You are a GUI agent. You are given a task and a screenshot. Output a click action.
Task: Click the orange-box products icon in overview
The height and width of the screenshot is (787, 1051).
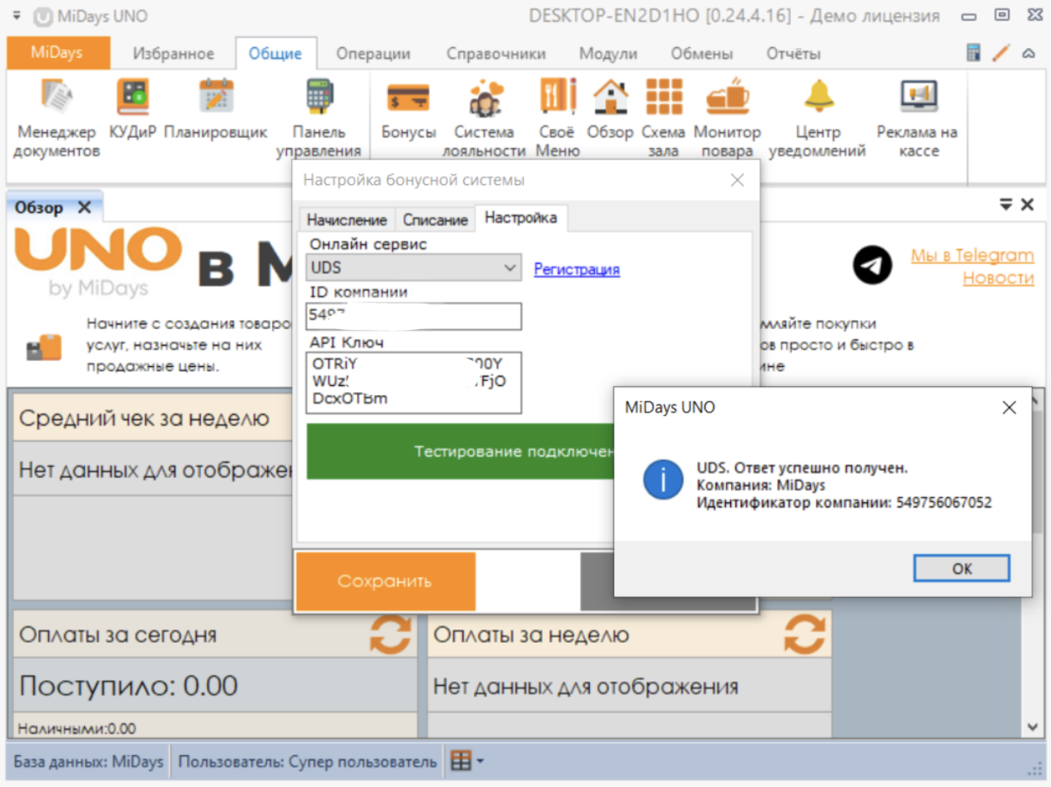[x=44, y=347]
